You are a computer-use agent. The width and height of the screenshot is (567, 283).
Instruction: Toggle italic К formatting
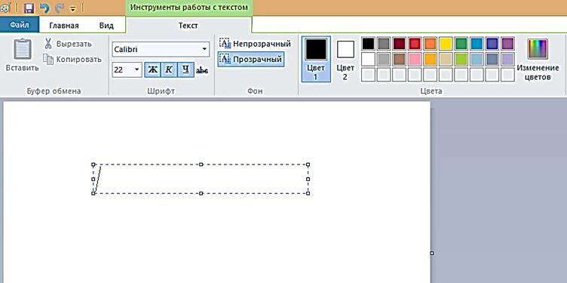click(169, 70)
